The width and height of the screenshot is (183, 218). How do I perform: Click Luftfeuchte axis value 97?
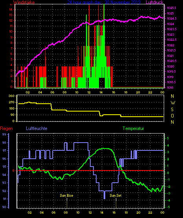point(4,151)
